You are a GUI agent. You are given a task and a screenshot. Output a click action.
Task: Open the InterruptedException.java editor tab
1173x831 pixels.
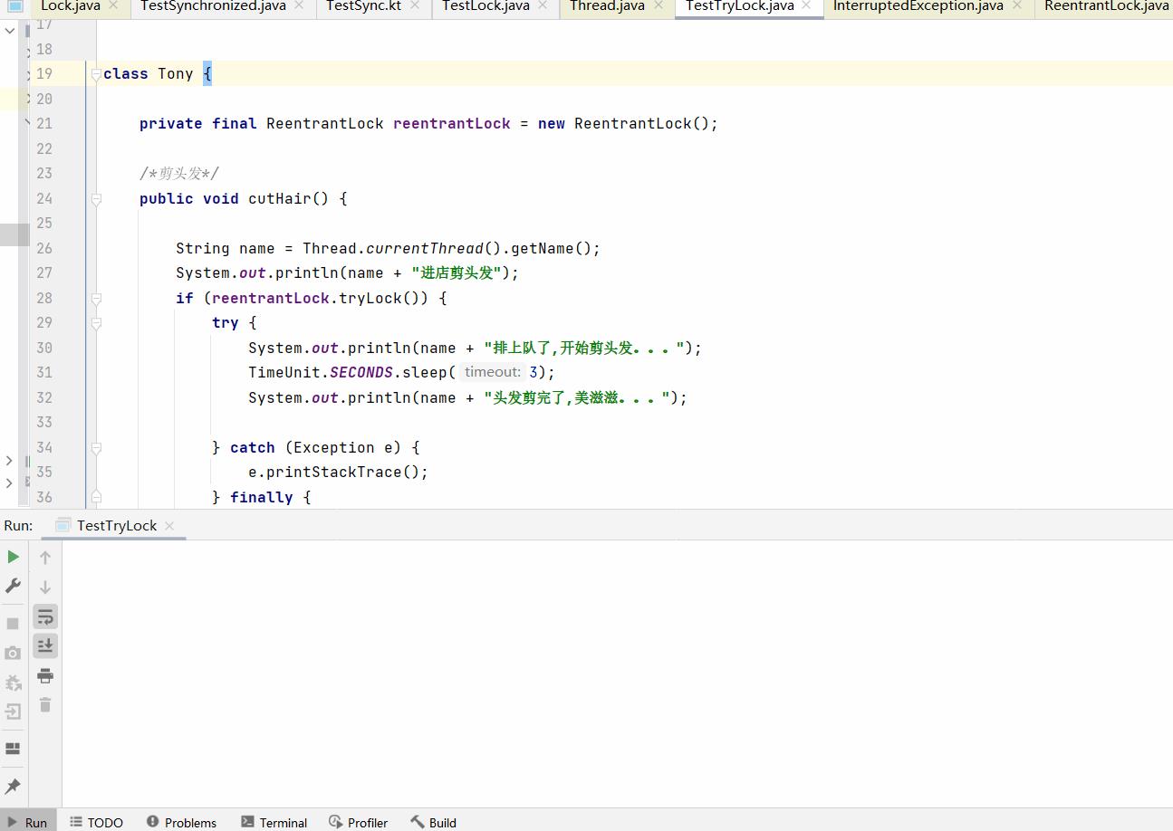click(918, 6)
